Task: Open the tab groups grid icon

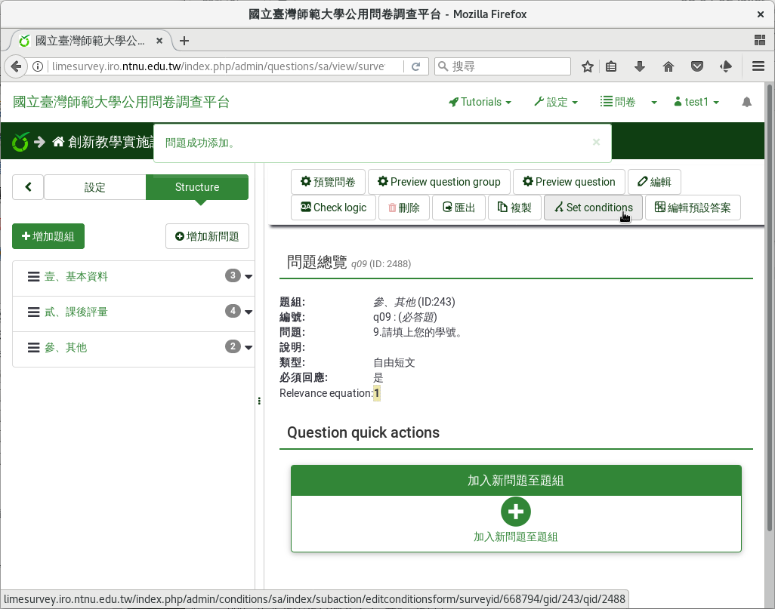Action: point(760,41)
